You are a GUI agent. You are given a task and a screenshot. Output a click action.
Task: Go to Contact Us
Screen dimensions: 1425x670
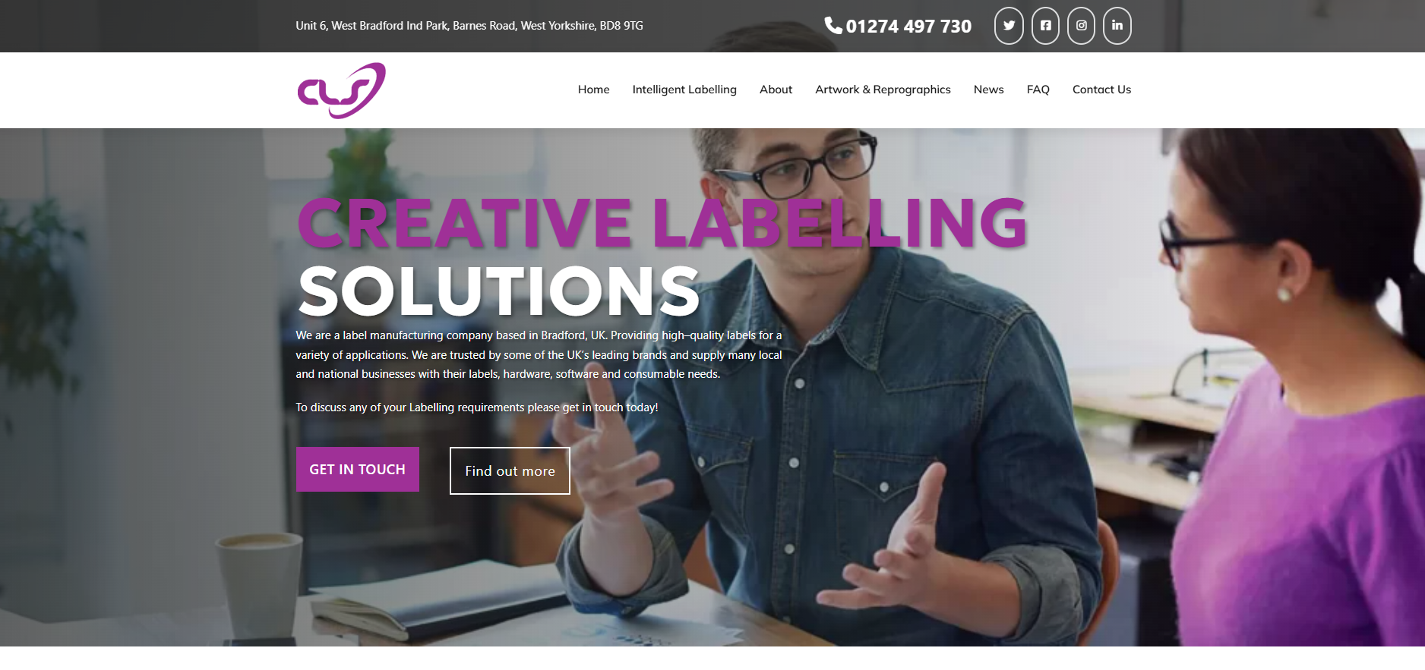click(1101, 90)
